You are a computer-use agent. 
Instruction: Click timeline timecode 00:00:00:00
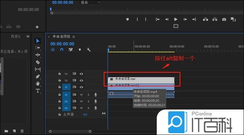[62, 44]
